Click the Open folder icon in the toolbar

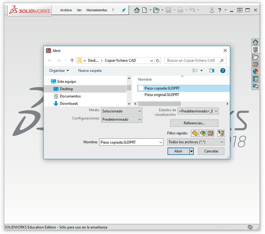[x=156, y=10]
